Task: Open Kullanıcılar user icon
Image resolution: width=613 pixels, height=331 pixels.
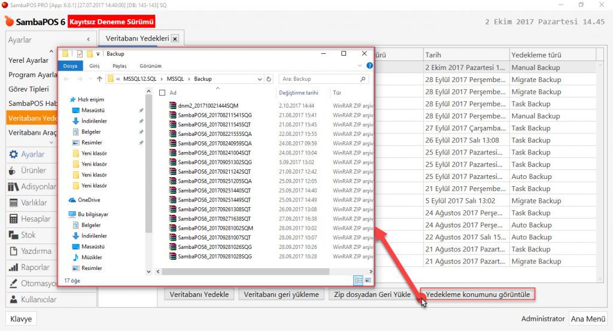Action: pyautogui.click(x=13, y=299)
